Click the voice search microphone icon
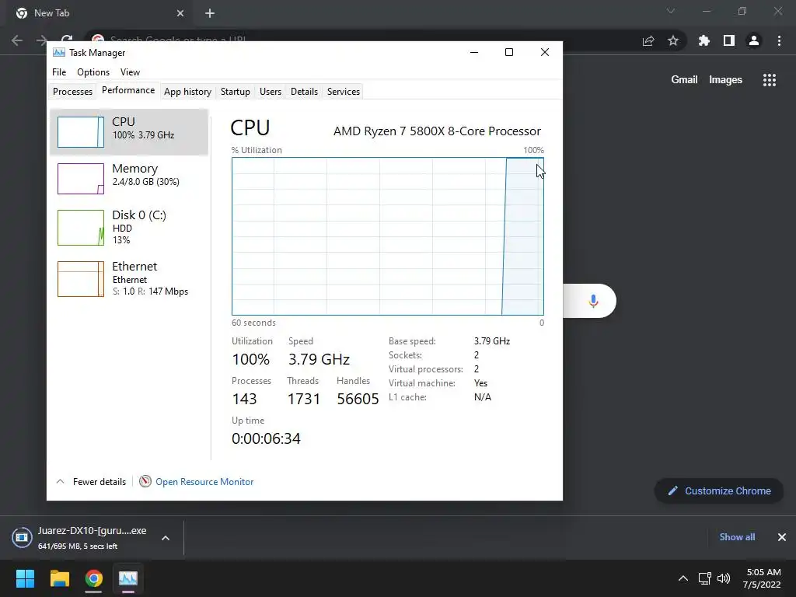The width and height of the screenshot is (796, 597). pyautogui.click(x=593, y=301)
